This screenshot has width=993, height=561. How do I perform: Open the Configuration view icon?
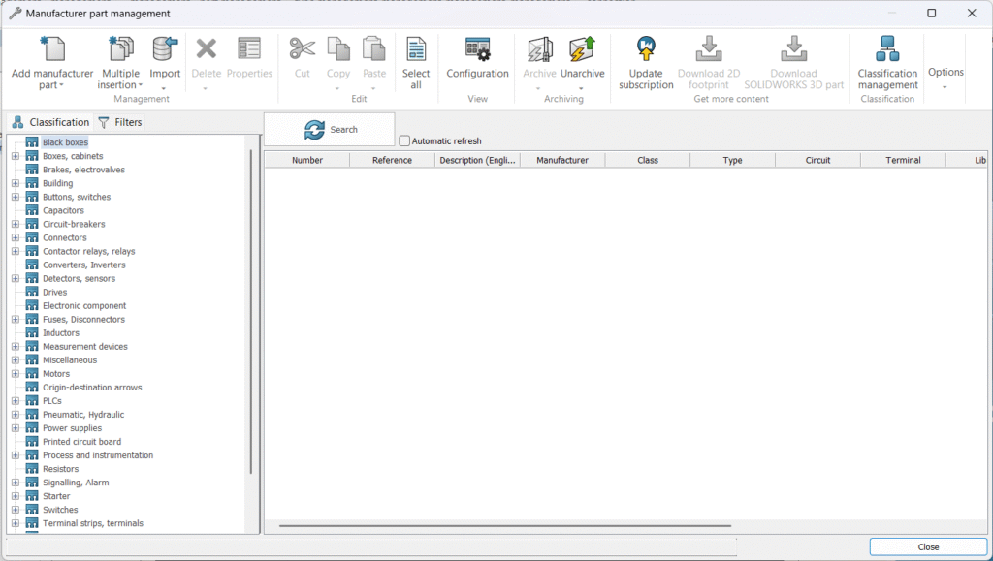point(477,50)
